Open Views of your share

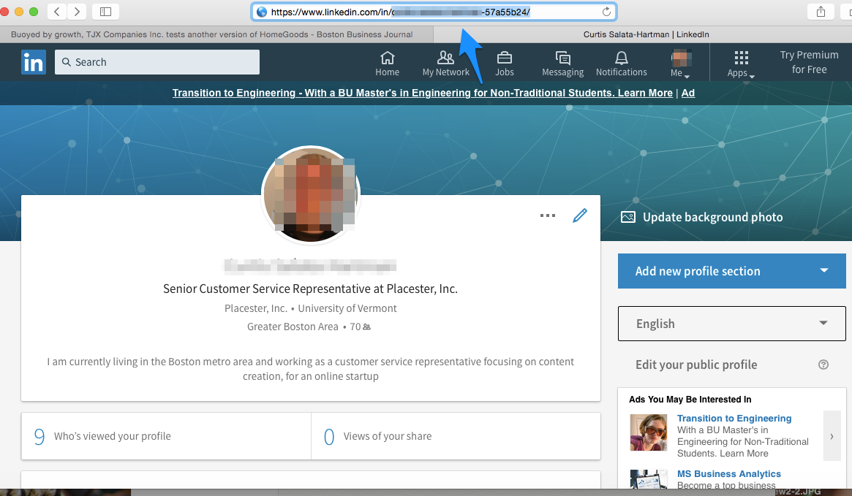pos(456,436)
